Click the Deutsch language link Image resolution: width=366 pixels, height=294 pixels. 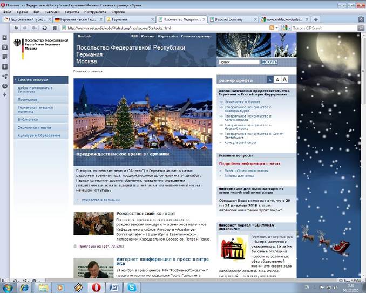point(85,36)
